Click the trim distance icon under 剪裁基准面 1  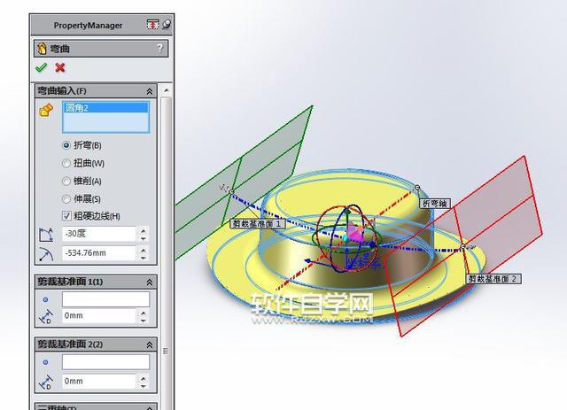(46, 316)
